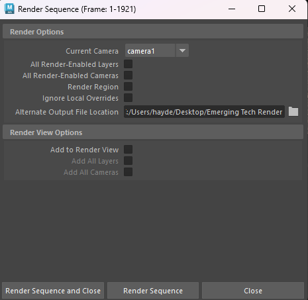Start render with Render Sequence button
The width and height of the screenshot is (308, 300).
tap(153, 291)
